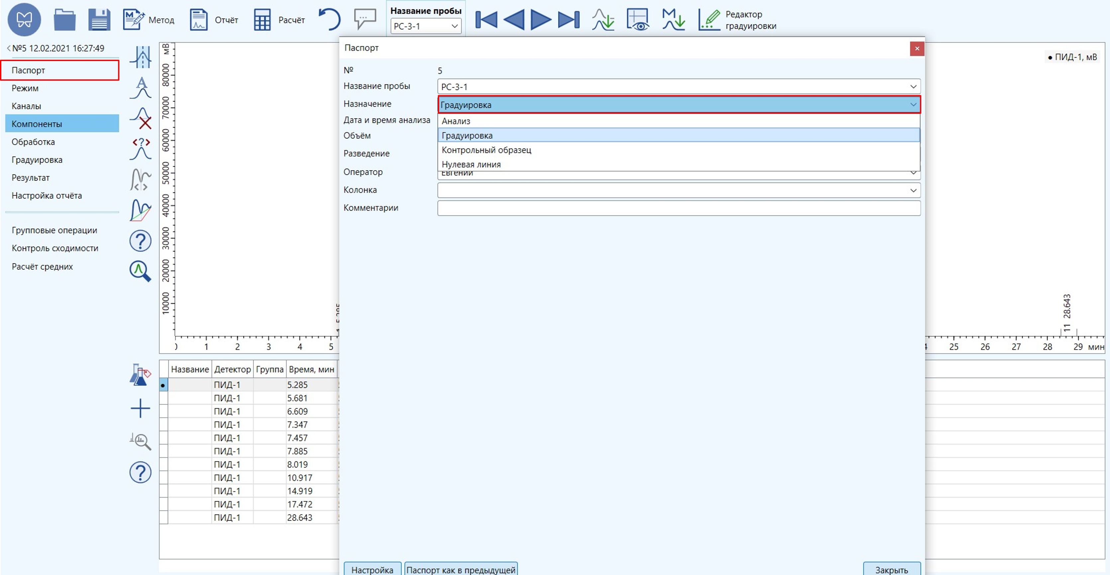The image size is (1110, 575).
Task: Click the open folder icon in toolbar
Action: (65, 20)
